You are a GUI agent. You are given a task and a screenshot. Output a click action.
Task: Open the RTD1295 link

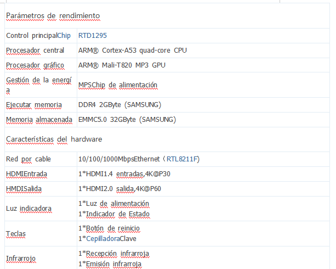(x=92, y=36)
